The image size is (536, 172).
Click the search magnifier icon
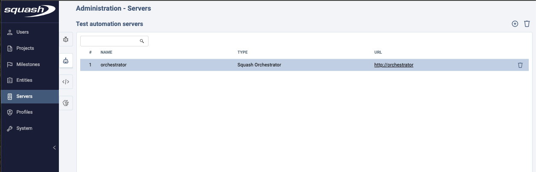(142, 41)
